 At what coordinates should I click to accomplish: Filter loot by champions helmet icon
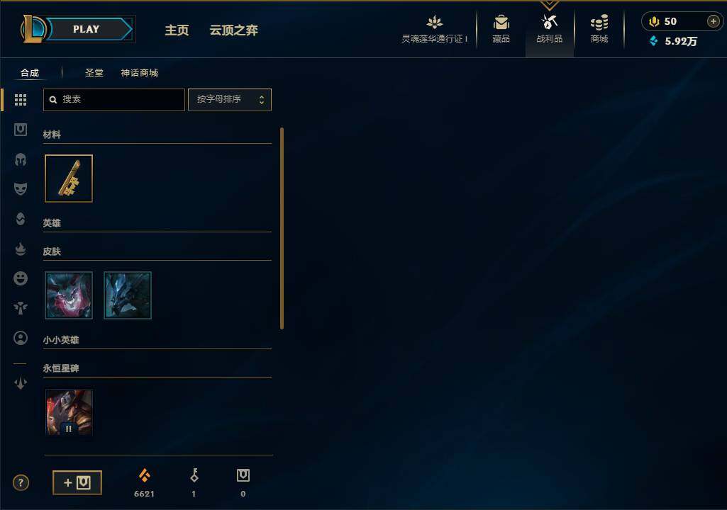tap(21, 160)
